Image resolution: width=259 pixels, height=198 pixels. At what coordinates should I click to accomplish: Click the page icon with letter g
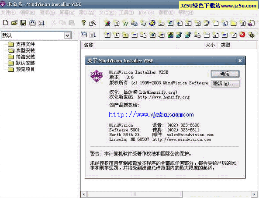[x=242, y=23]
